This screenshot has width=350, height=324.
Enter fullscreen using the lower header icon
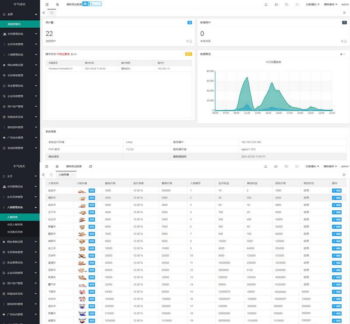297,167
